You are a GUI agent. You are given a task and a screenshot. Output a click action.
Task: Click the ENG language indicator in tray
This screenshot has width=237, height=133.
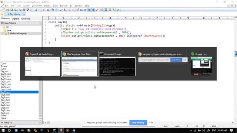tap(214, 130)
